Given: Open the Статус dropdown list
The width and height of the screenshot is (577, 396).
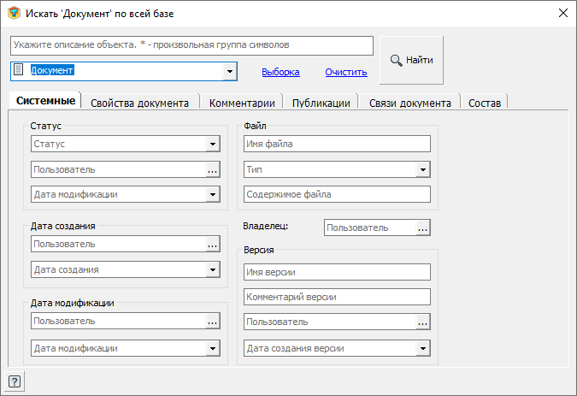Looking at the screenshot, I should [213, 145].
